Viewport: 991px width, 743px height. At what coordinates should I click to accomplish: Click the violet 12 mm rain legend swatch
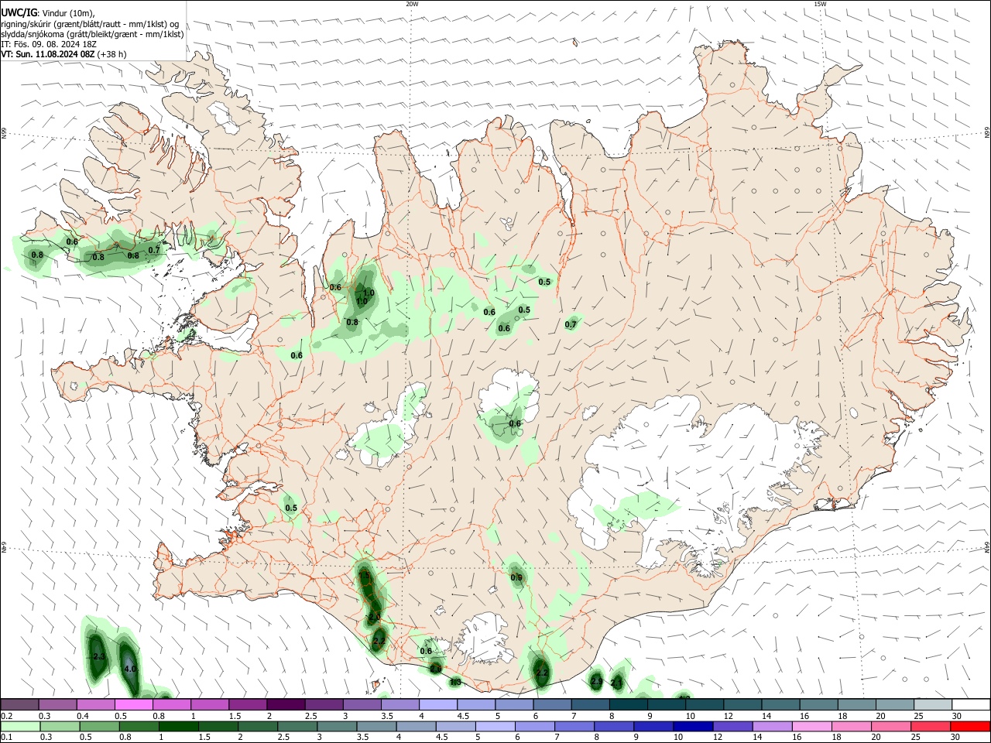tap(732, 727)
